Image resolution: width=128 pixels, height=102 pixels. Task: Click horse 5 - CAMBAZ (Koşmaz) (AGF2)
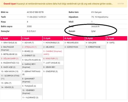(53, 53)
